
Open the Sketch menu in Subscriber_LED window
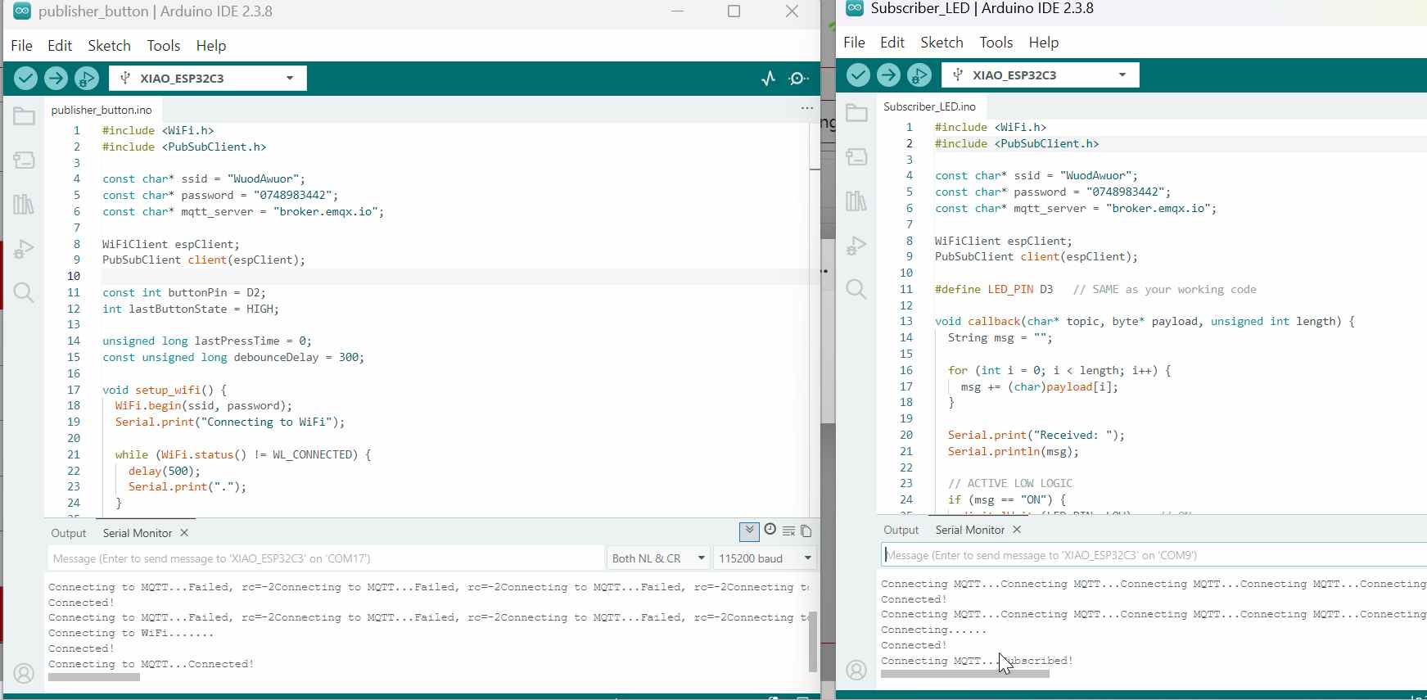tap(942, 43)
